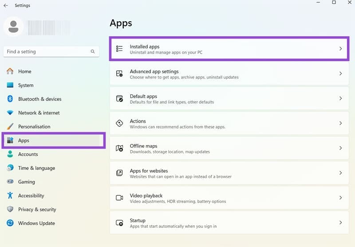Click the Offline maps icon
The width and height of the screenshot is (355, 247).
[x=119, y=148]
